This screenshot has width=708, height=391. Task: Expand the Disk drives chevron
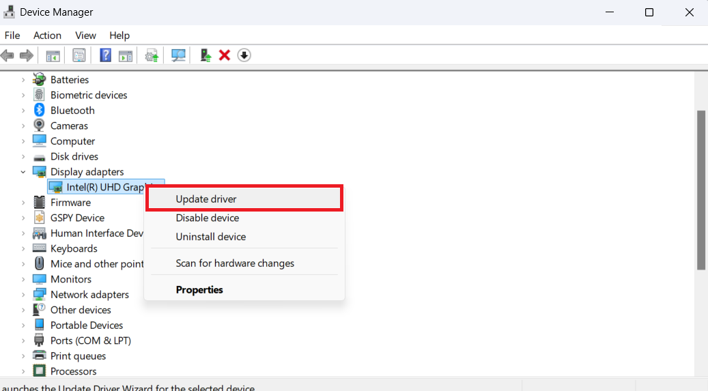(x=23, y=157)
